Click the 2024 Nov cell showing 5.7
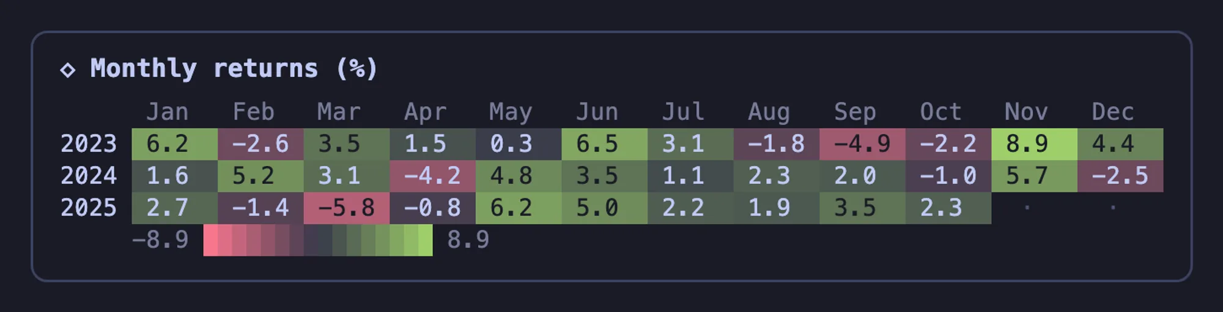This screenshot has height=312, width=1223. [x=1034, y=176]
